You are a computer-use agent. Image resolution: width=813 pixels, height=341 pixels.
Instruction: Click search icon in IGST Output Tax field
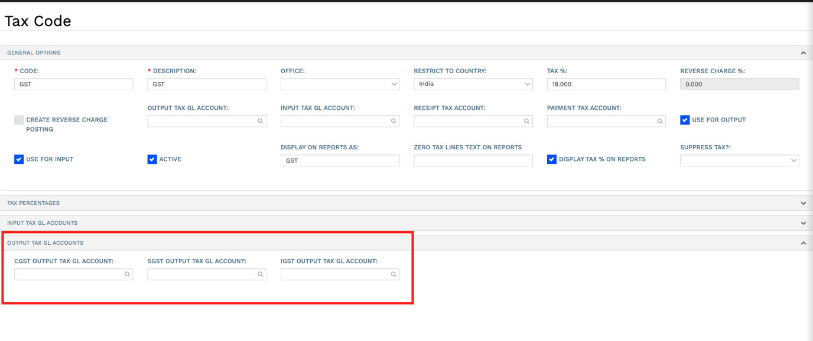pos(394,274)
